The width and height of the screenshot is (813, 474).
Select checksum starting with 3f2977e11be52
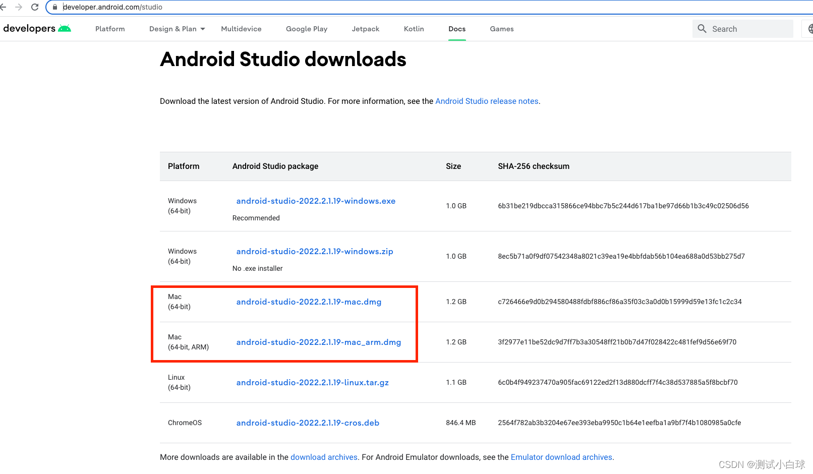tap(617, 342)
